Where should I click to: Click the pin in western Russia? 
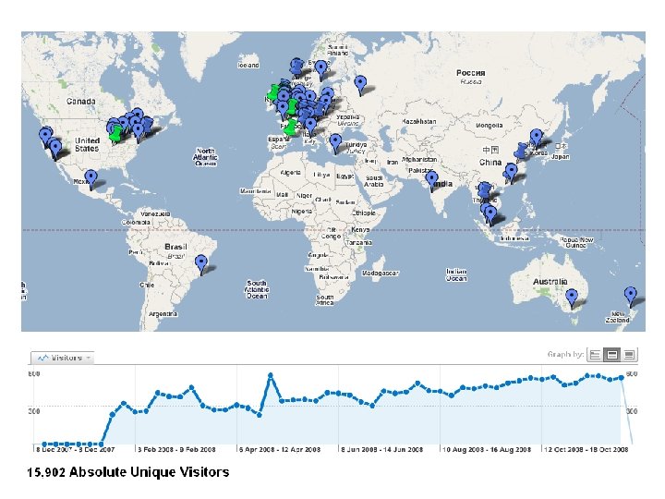tap(360, 84)
